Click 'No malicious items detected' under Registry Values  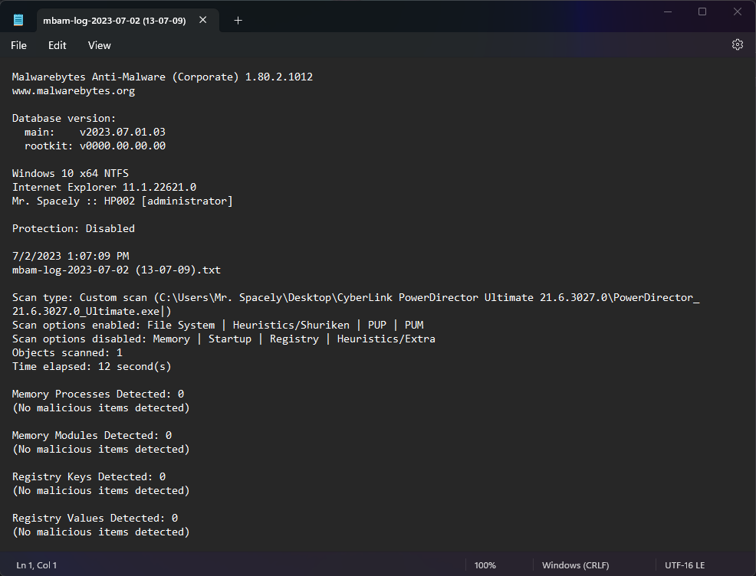(100, 532)
